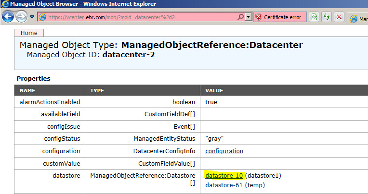Click the IE logo in the title bar

(x=5, y=4)
